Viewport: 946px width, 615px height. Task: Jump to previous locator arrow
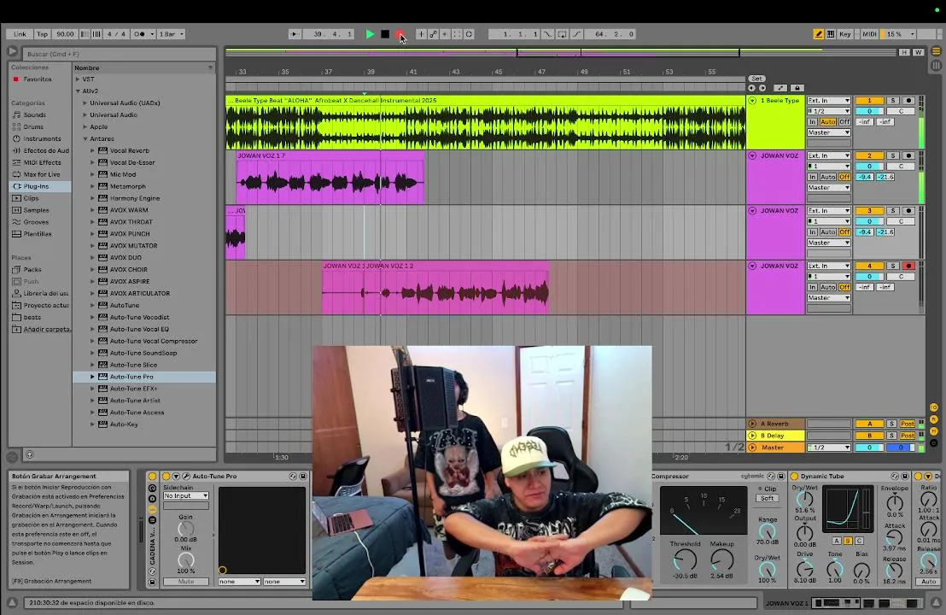pos(751,88)
